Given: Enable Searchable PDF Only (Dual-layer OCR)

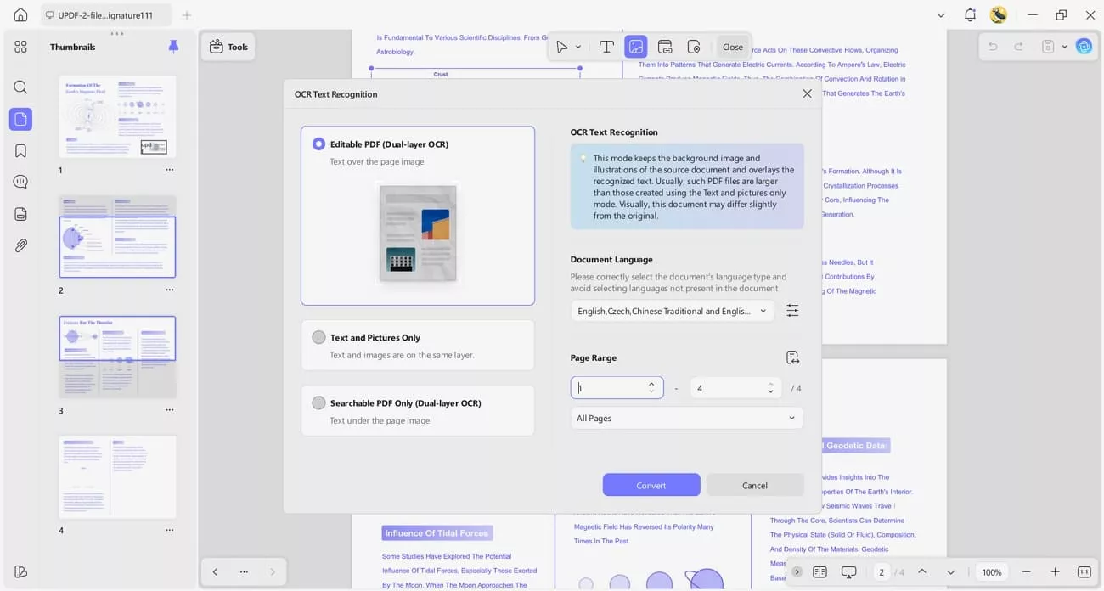Looking at the screenshot, I should [318, 402].
